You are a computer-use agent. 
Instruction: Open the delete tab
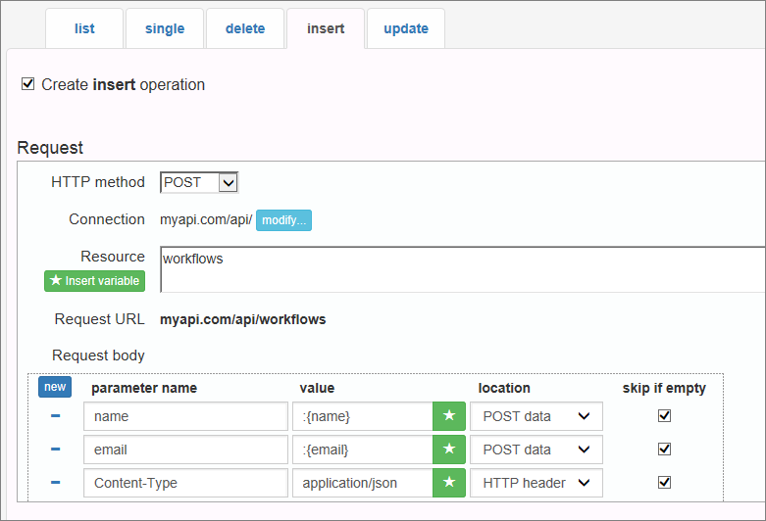pyautogui.click(x=245, y=28)
